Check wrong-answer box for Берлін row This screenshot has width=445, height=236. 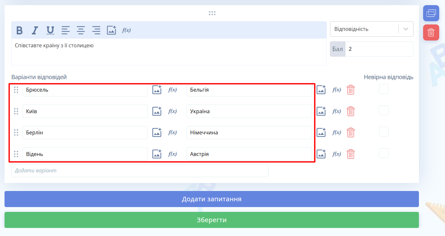(x=383, y=132)
